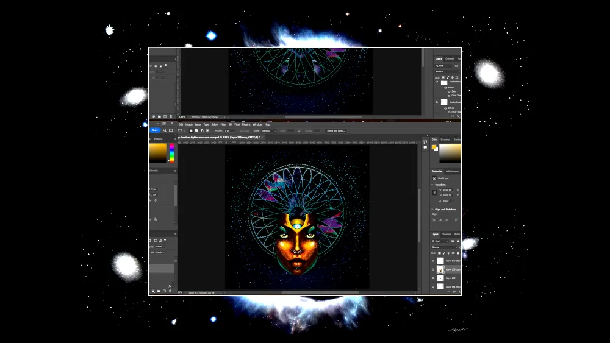Open the Help menu
610x343 pixels.
pyautogui.click(x=267, y=124)
